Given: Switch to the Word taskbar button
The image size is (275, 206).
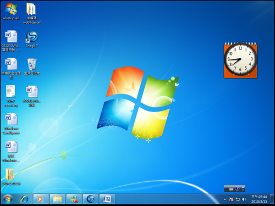Looking at the screenshot, I should 107,199.
